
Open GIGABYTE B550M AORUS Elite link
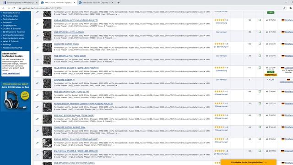70,127
